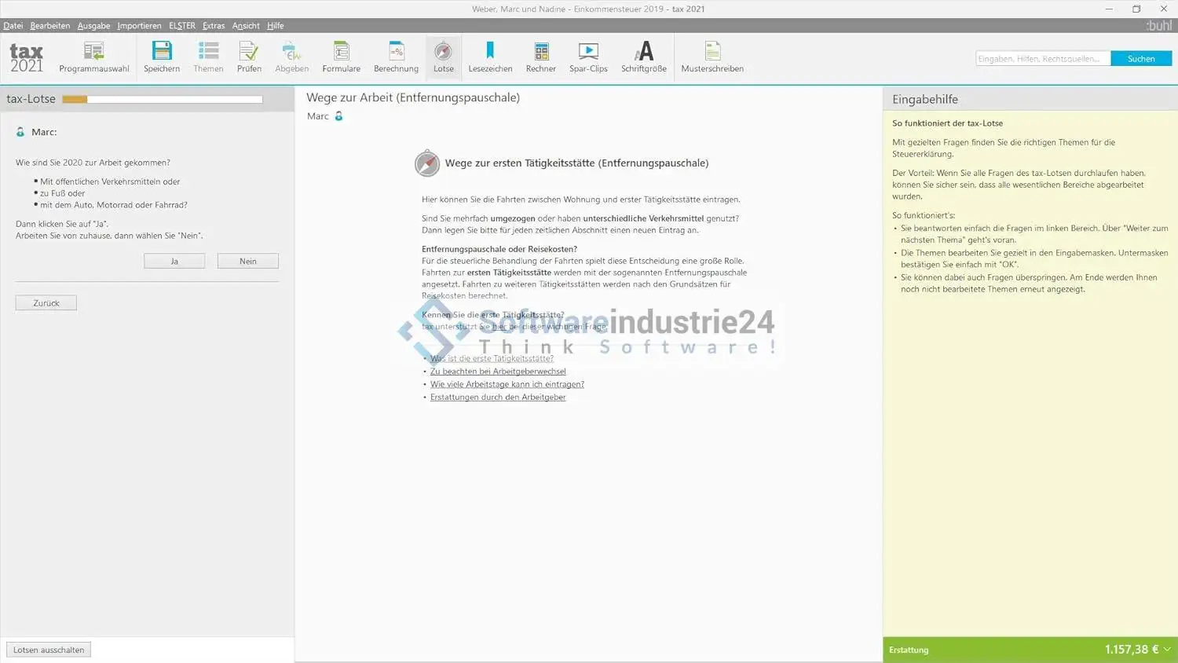
Task: Change Schriftgröße font size
Action: [643, 57]
